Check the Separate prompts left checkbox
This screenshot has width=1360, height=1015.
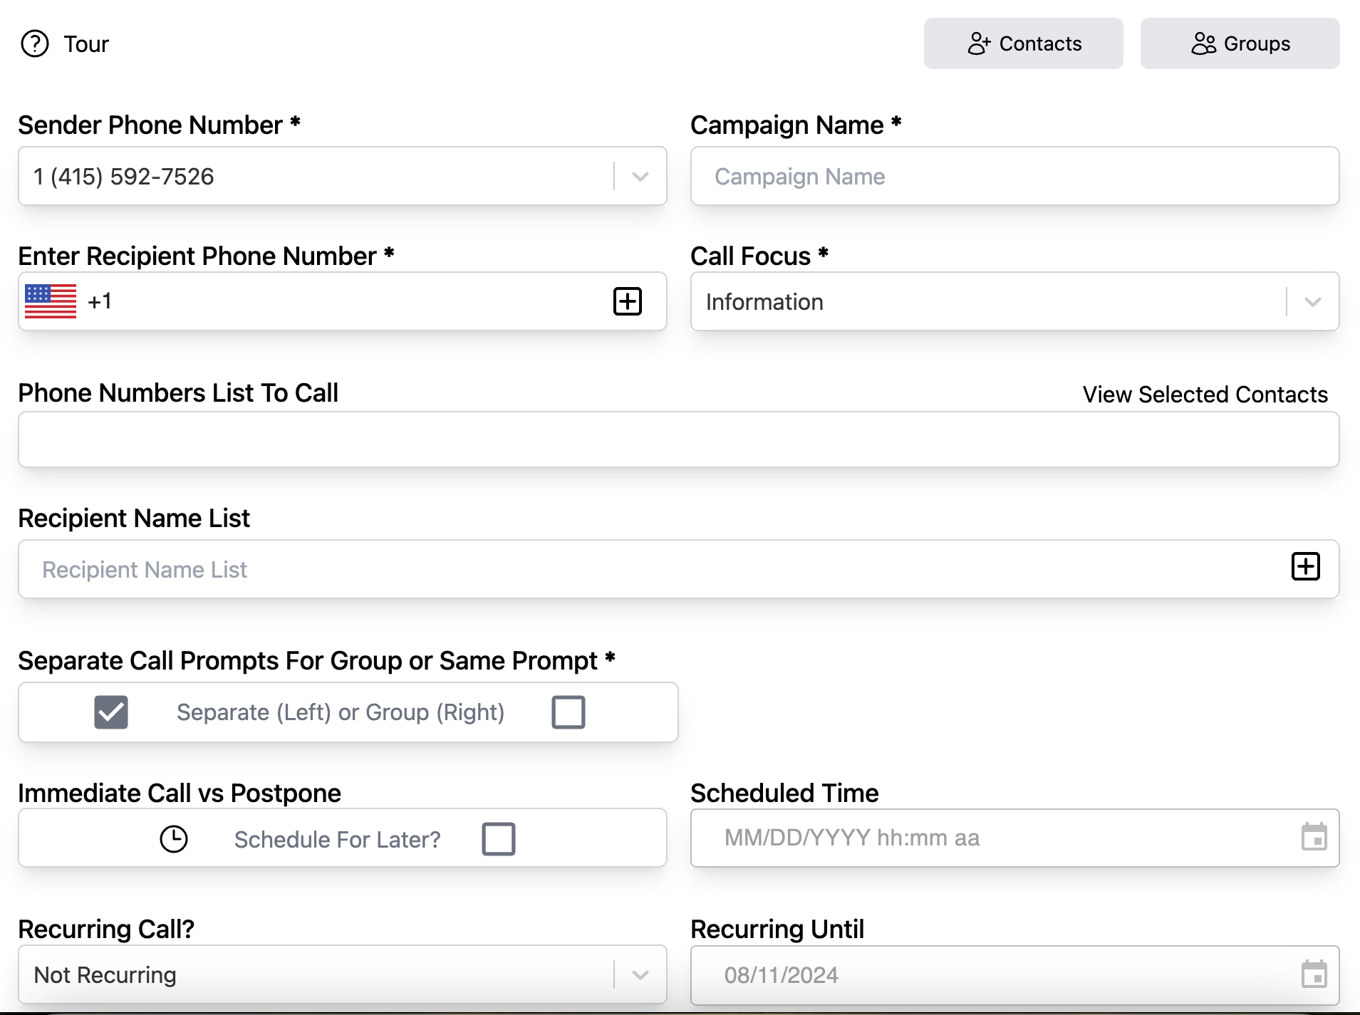tap(111, 712)
